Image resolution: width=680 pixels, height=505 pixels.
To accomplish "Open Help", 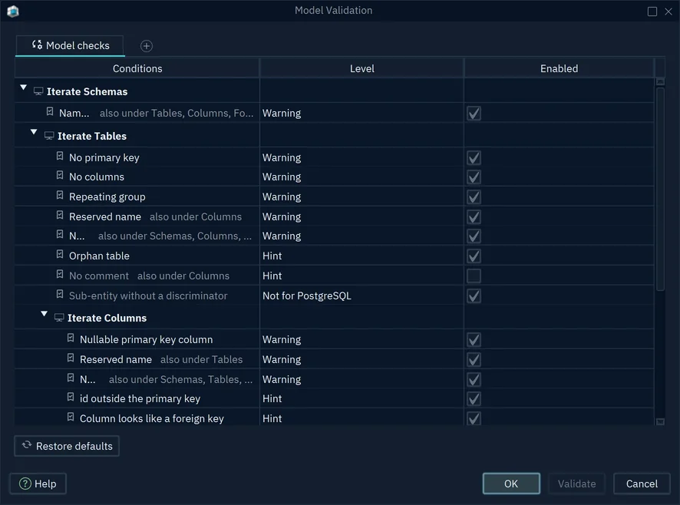I will coord(38,484).
